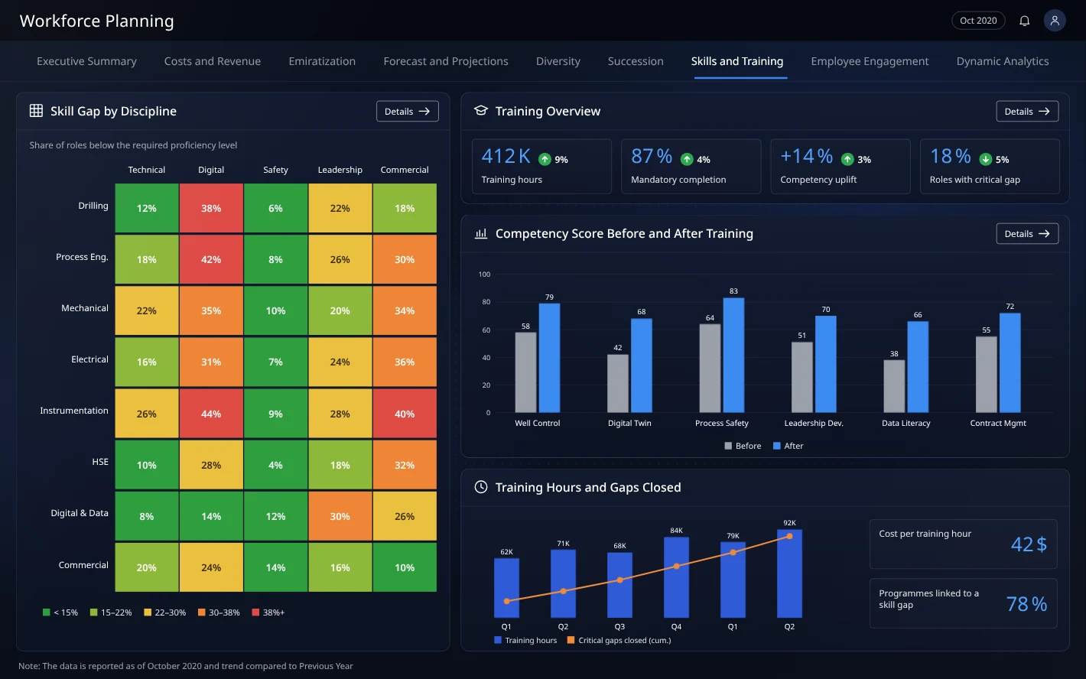Click the Instrumentation Digital 44% heatmap cell

pyautogui.click(x=211, y=414)
